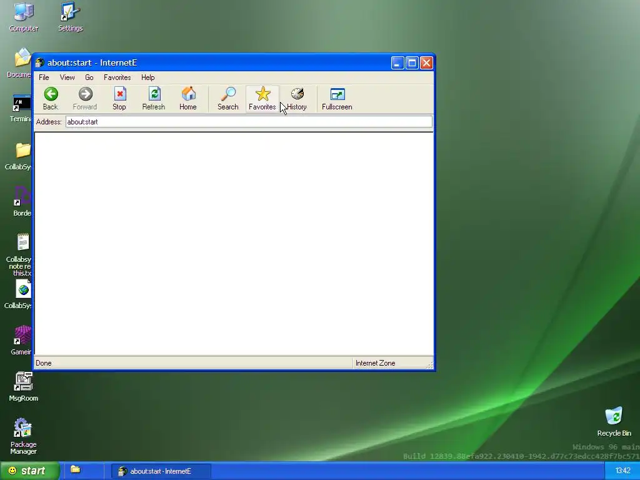Select the Documents folder desktop icon
Viewport: 640px width, 480px height.
[19, 63]
